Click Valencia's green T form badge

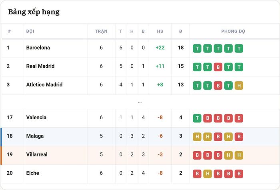pyautogui.click(x=197, y=118)
